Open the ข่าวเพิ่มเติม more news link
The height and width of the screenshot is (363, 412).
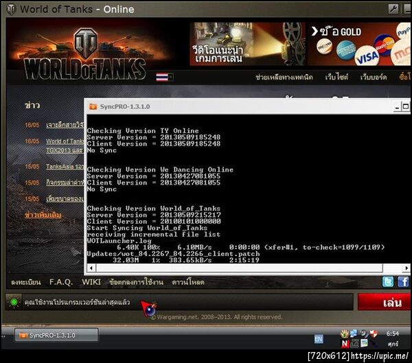(x=43, y=215)
